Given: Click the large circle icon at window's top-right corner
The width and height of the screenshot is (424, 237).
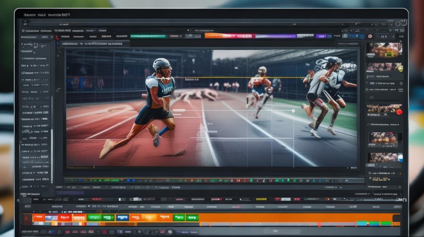Looking at the screenshot, I should pyautogui.click(x=398, y=24).
